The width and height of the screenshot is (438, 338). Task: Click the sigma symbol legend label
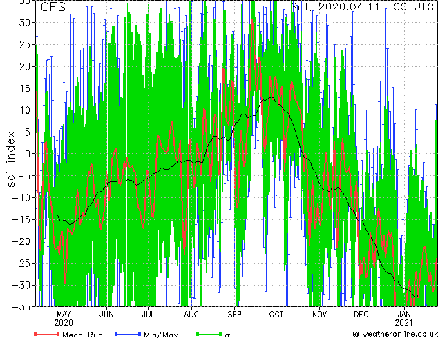227,335
